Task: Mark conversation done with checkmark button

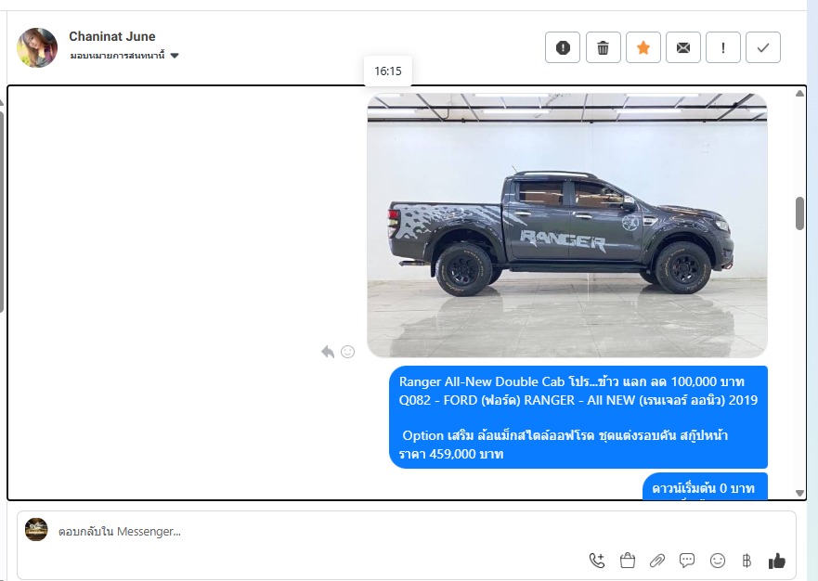Action: coord(763,47)
